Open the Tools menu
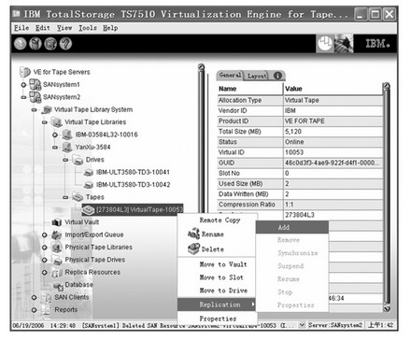411x341 pixels. [88, 28]
